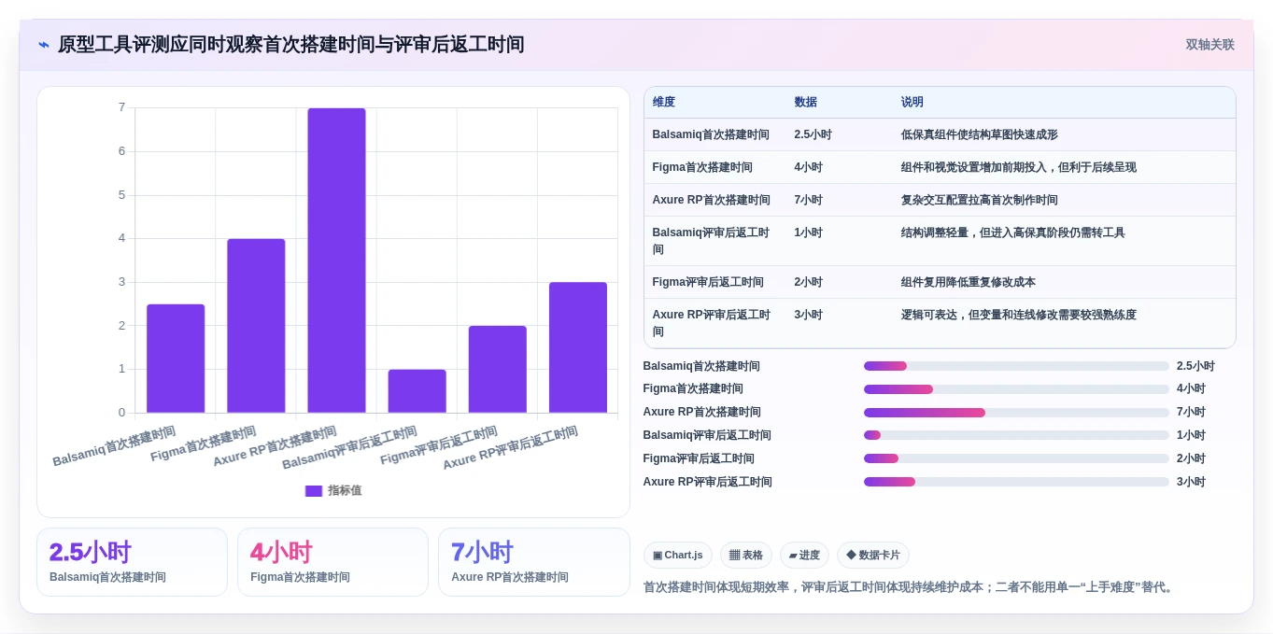The height and width of the screenshot is (634, 1273).
Task: Click the Balsamiq评审后返工时间 bar in chart
Action: [417, 391]
